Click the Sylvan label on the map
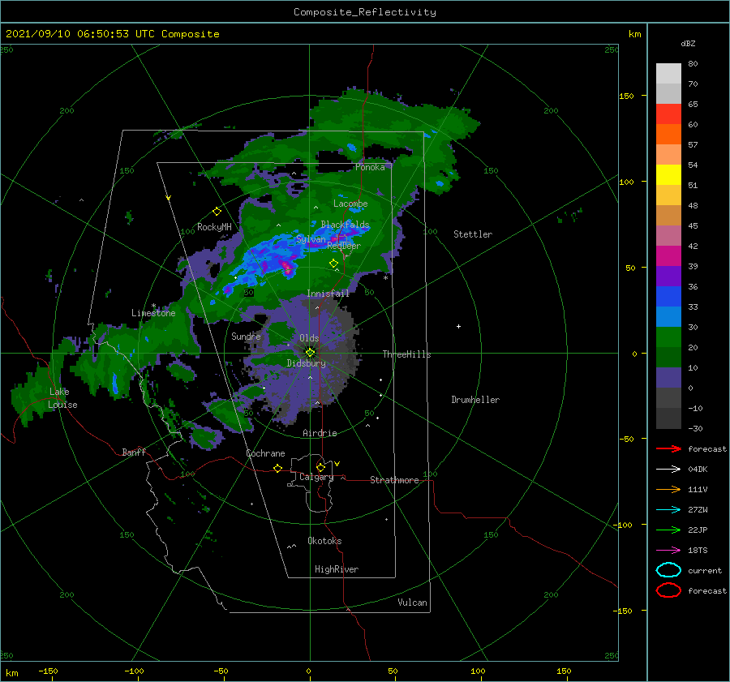Screen dimensions: 730x682 point(311,239)
